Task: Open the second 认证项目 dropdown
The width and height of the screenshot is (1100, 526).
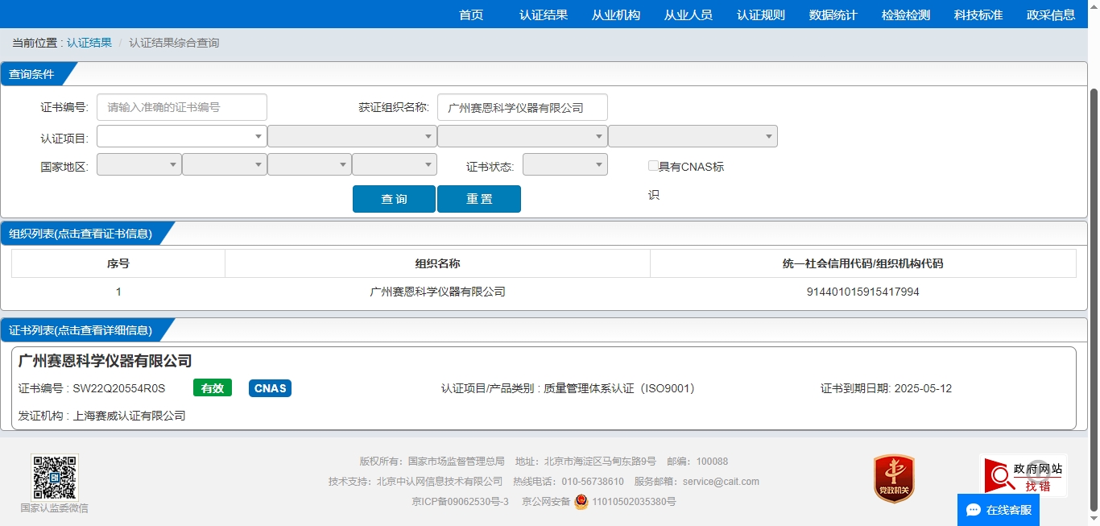Action: 352,136
